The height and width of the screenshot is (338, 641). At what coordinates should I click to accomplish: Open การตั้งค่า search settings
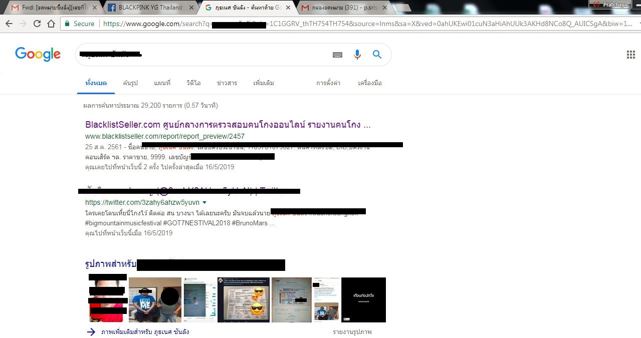[x=328, y=83]
